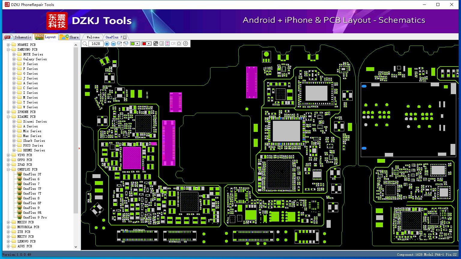This screenshot has height=259, width=461.
Task: Select the red color swatch
Action: click(x=144, y=44)
